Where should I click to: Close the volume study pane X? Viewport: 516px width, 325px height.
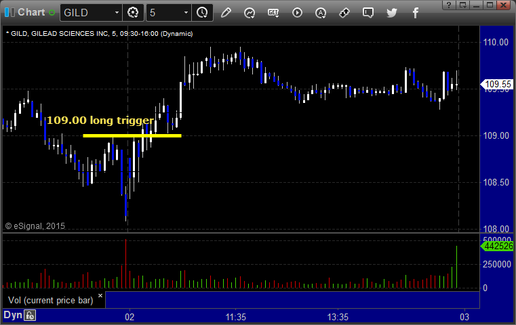click(x=100, y=295)
